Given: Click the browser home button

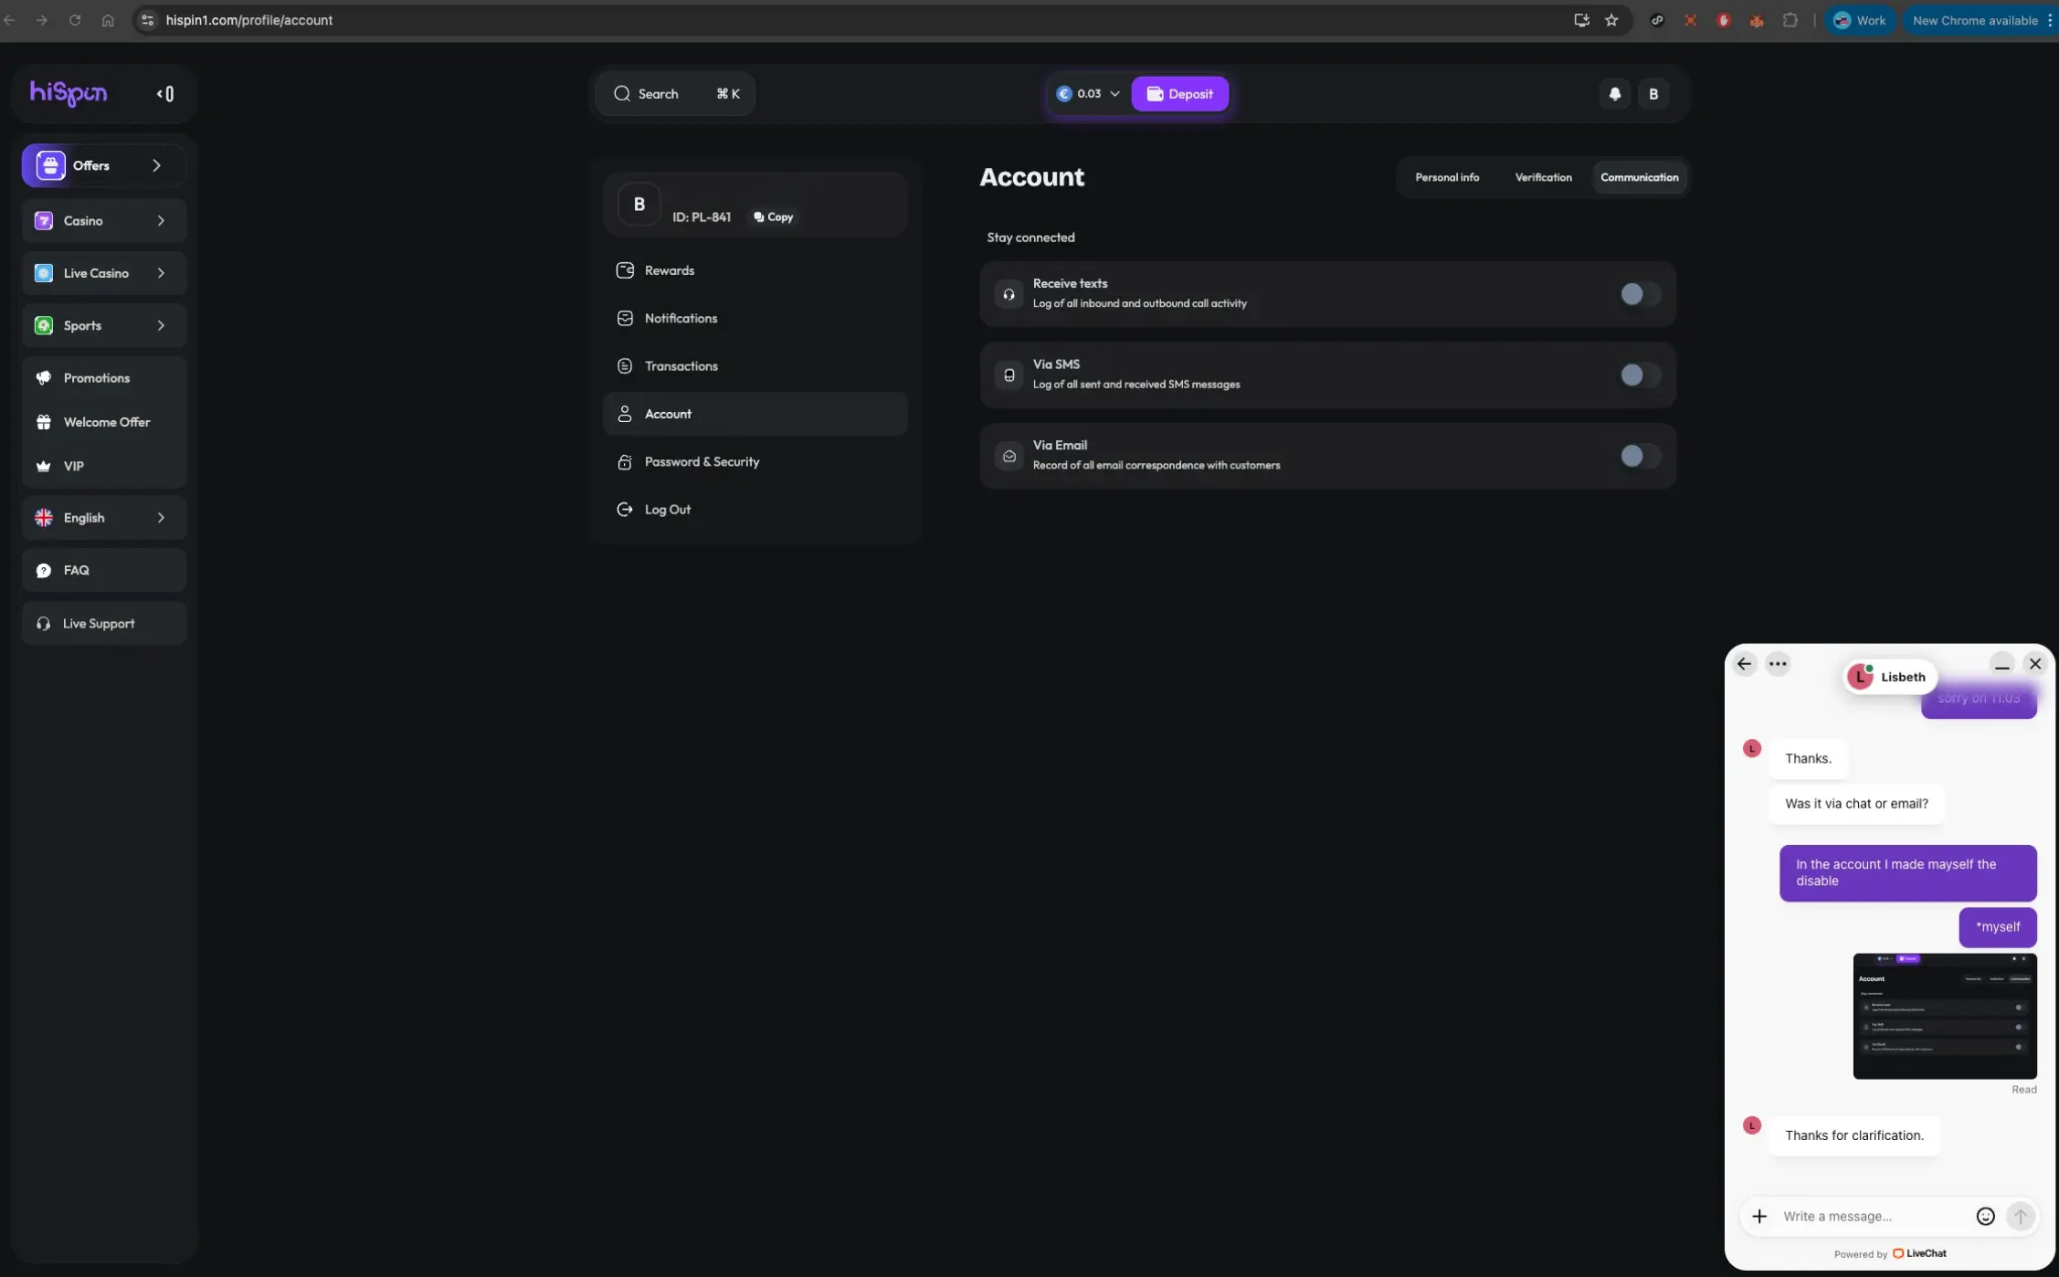Looking at the screenshot, I should pyautogui.click(x=108, y=20).
